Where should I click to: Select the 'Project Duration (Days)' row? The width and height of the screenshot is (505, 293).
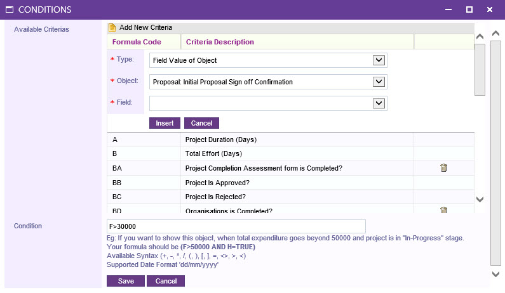(x=290, y=140)
